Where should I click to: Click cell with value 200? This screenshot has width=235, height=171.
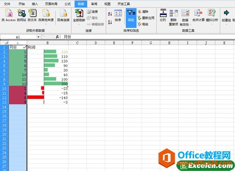pyautogui.click(x=47, y=84)
